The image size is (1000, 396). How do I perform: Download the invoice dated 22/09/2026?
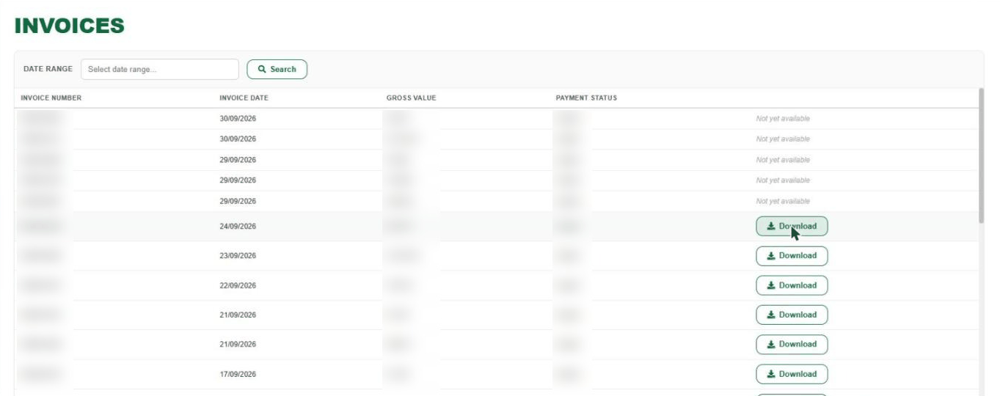[x=792, y=285]
